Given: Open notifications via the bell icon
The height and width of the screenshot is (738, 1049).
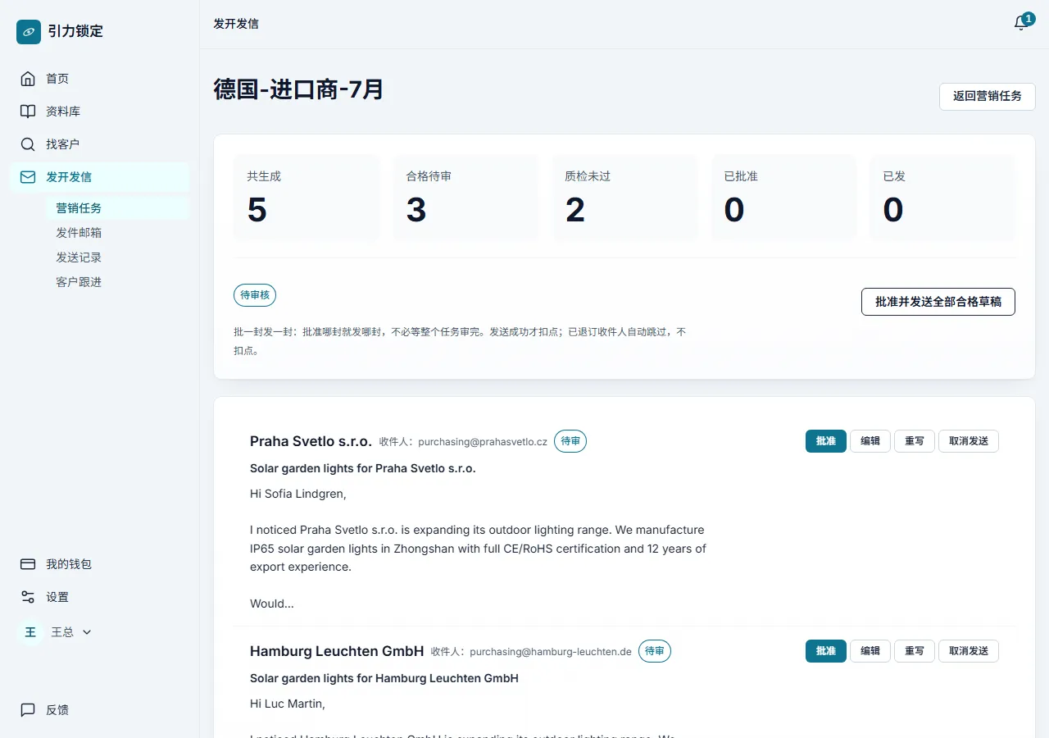Looking at the screenshot, I should coord(1021,24).
